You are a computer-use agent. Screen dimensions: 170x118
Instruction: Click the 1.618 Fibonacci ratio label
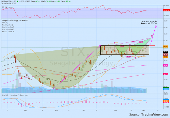tap(133, 42)
